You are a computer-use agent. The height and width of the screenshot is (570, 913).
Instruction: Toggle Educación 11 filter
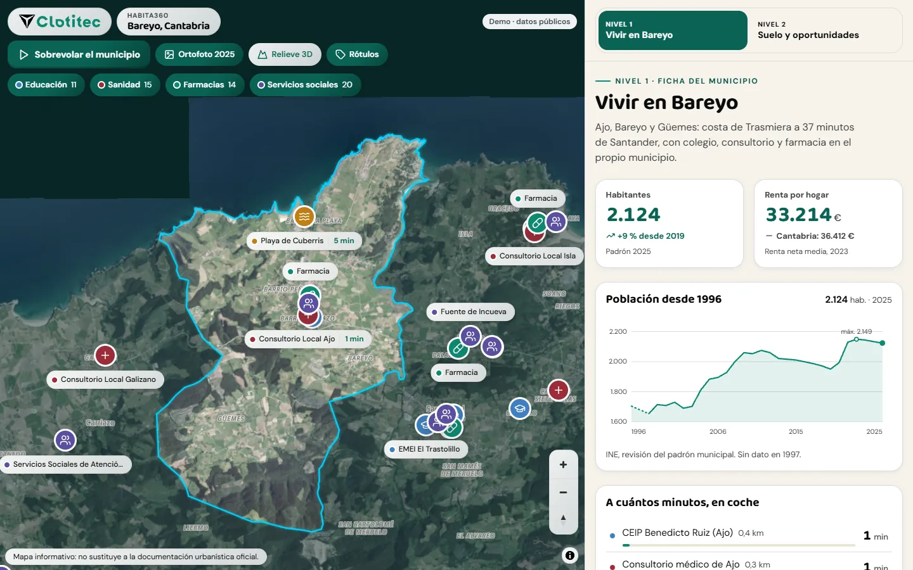pyautogui.click(x=46, y=85)
